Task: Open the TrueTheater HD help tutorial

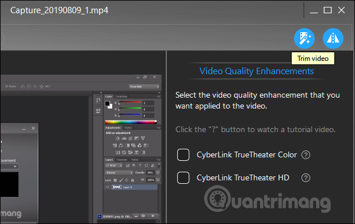Action: [x=306, y=177]
